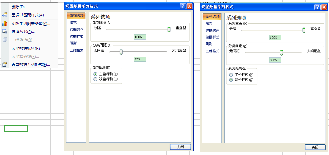Image resolution: width=329 pixels, height=155 pixels.
Task: Click 分类间距 slider thumb at 326% in right dialog
Action: [x=282, y=52]
